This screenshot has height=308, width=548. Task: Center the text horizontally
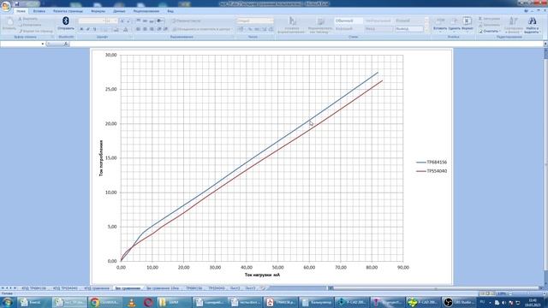[145, 29]
